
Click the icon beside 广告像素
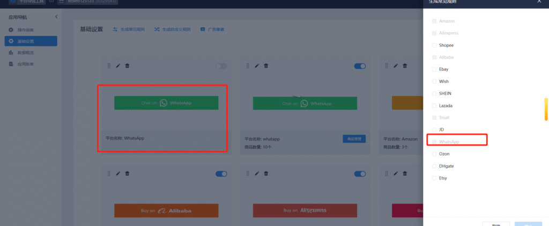(x=203, y=29)
